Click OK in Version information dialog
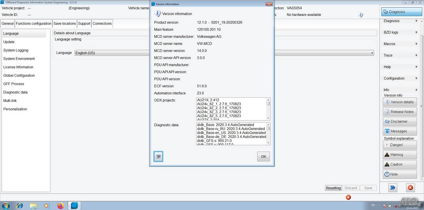 pyautogui.click(x=263, y=157)
